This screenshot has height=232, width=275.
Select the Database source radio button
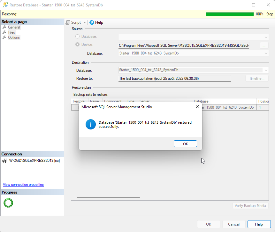pyautogui.click(x=77, y=36)
